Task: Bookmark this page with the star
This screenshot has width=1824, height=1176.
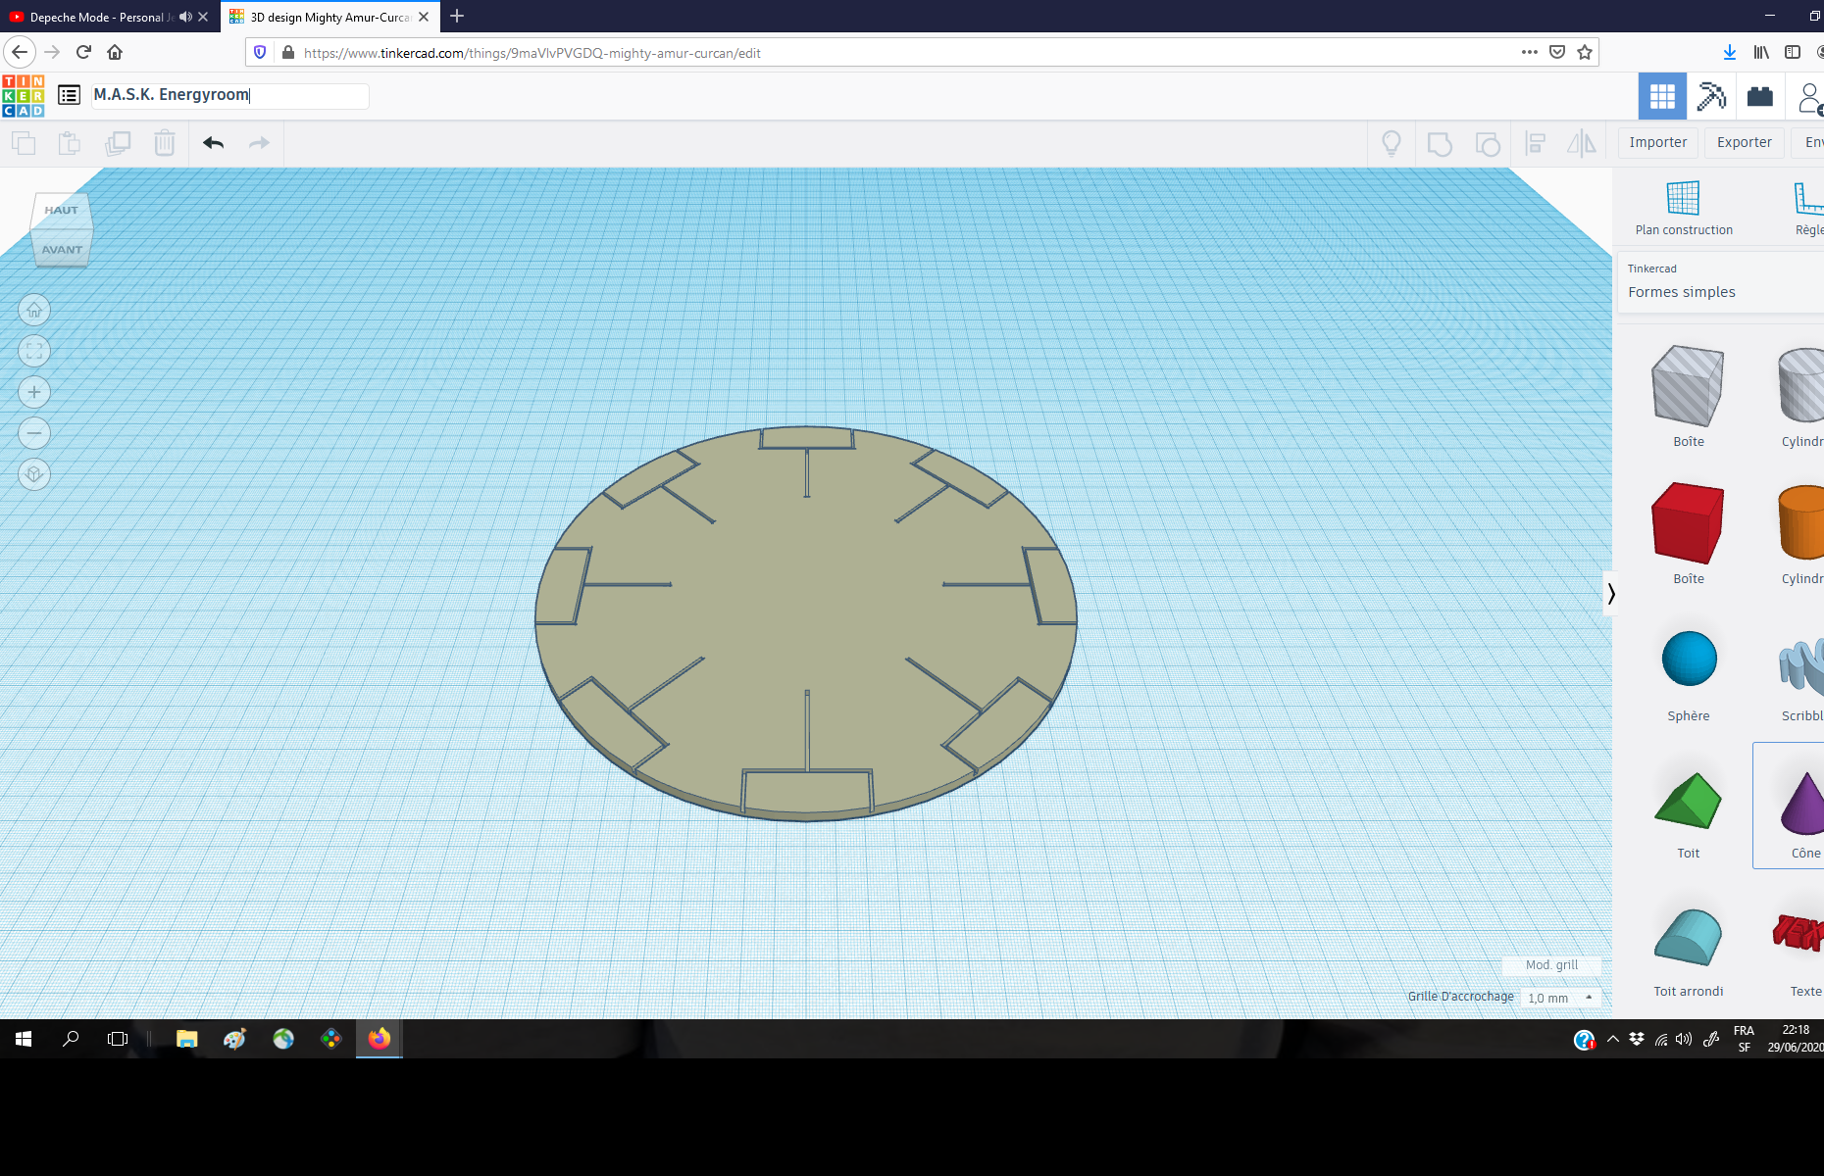Action: [1585, 52]
